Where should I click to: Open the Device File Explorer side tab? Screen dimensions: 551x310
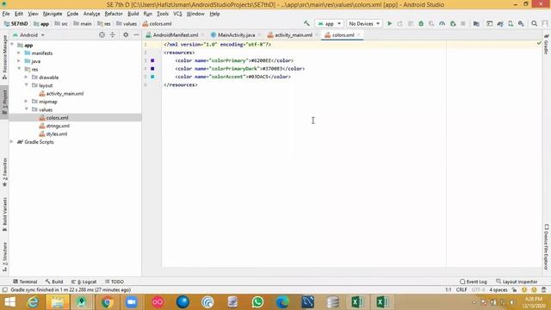coord(547,247)
